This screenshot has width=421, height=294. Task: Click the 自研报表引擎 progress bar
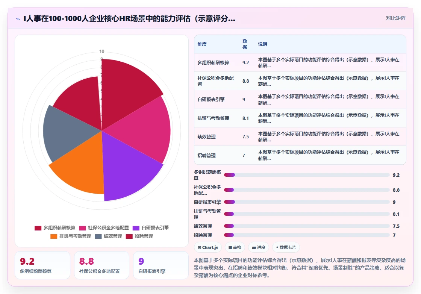[x=307, y=202]
